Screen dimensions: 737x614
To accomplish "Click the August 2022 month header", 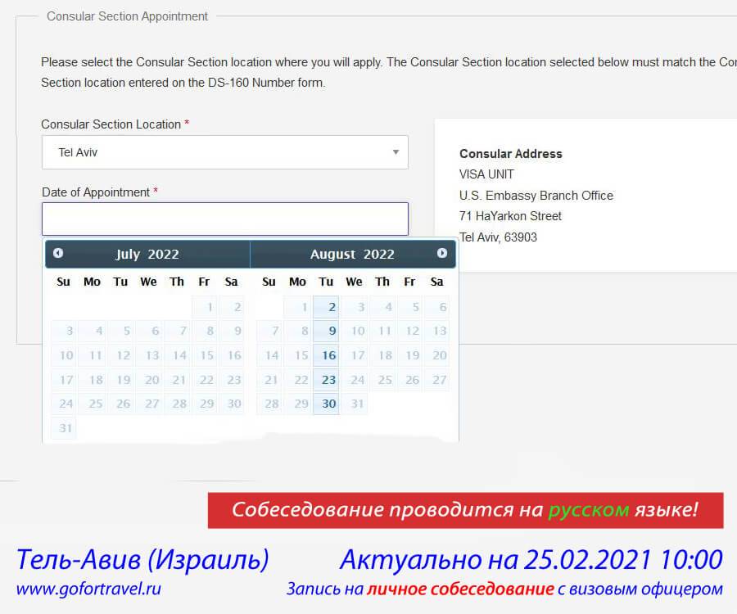I will (x=352, y=255).
